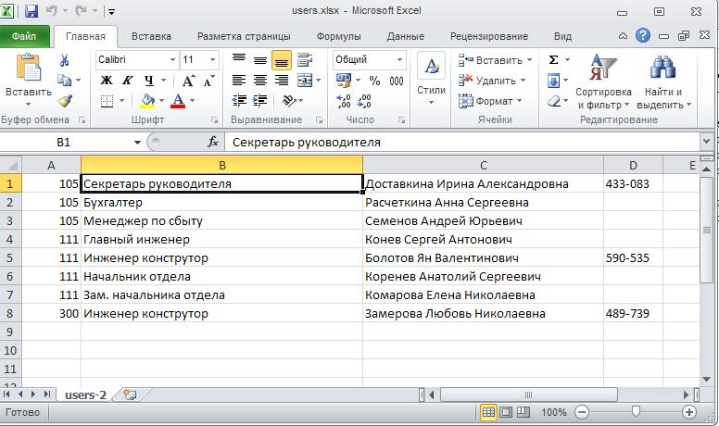Click the zoom slider handle
Screen dimensions: 719x426
pos(636,412)
